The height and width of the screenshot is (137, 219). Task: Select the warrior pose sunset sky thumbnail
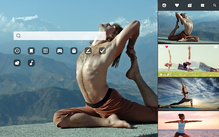[188, 93]
